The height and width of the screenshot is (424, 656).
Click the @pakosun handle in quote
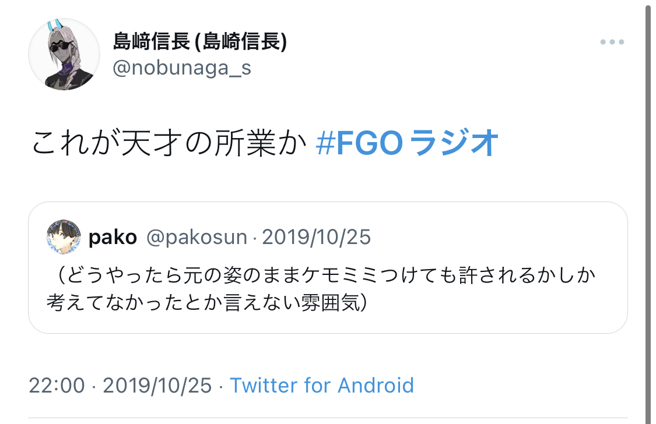tap(197, 238)
